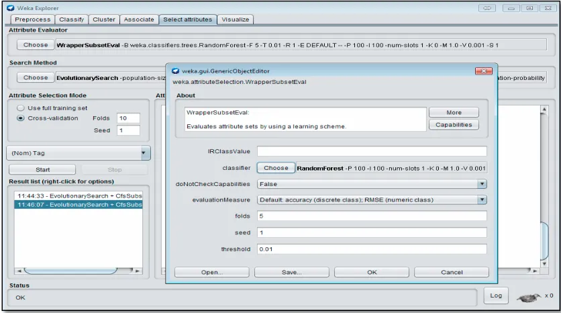Go to the Cluster tab
Image resolution: width=561 pixels, height=313 pixels.
coord(104,19)
